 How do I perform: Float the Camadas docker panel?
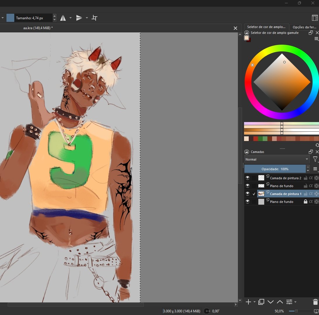pos(311,152)
